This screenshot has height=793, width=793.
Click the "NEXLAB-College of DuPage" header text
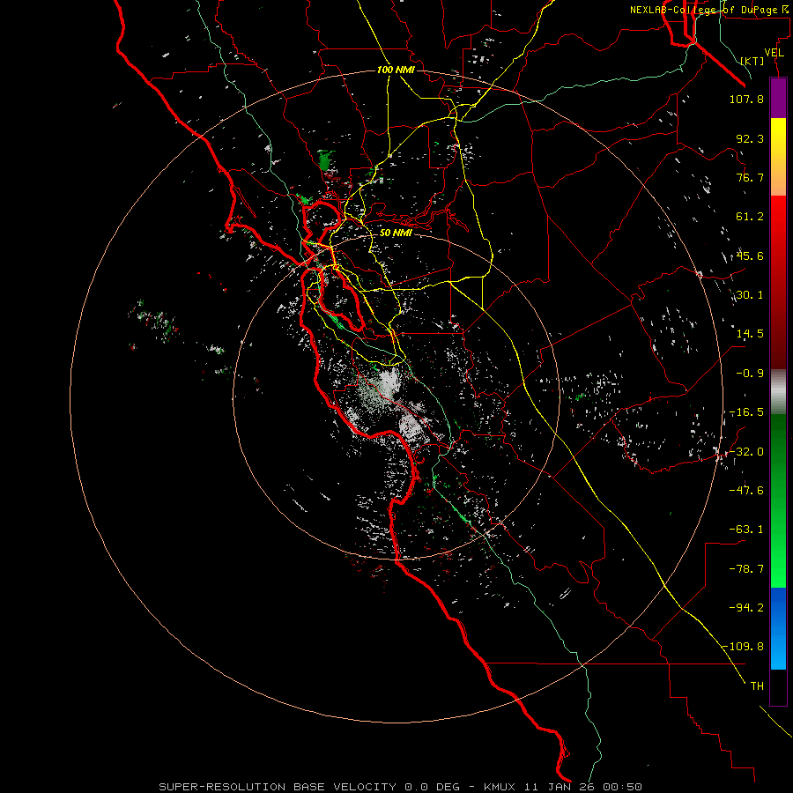703,10
